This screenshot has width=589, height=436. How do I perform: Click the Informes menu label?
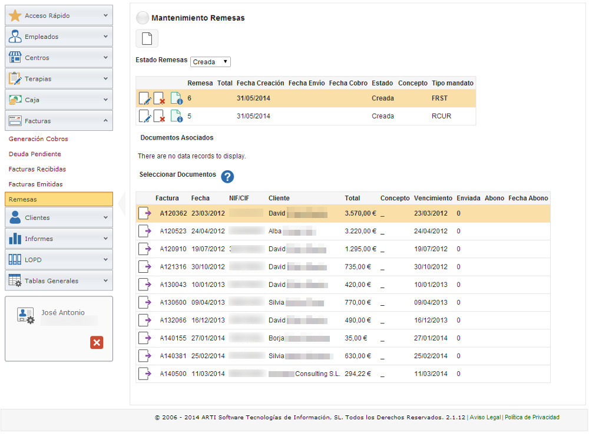[x=39, y=239]
